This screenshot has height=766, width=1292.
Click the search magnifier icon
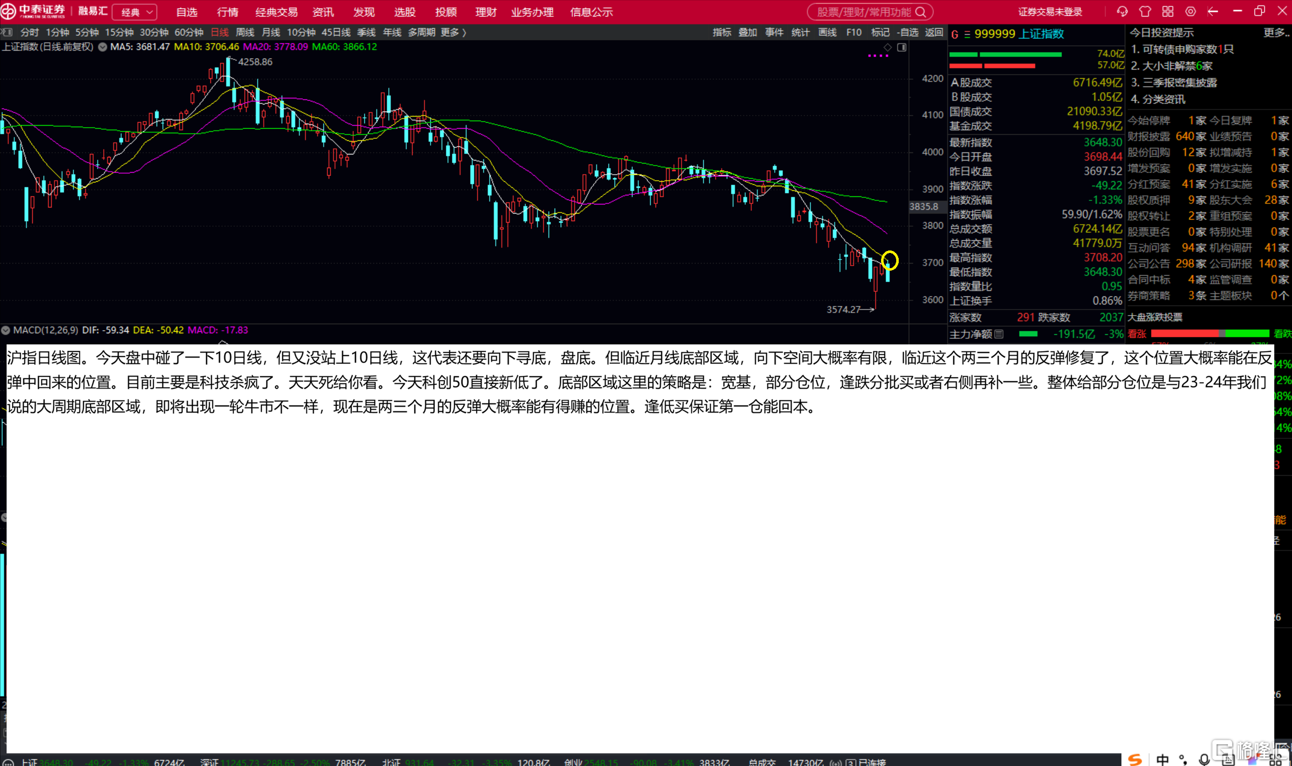920,12
